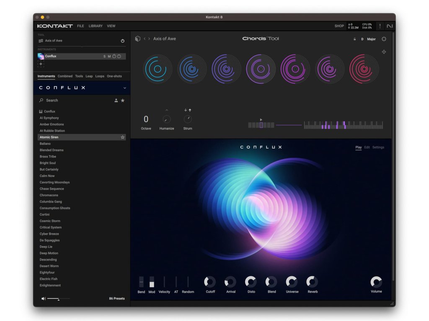Expand the chevron above Humanize
Image resolution: width=429 pixels, height=321 pixels.
(x=167, y=110)
